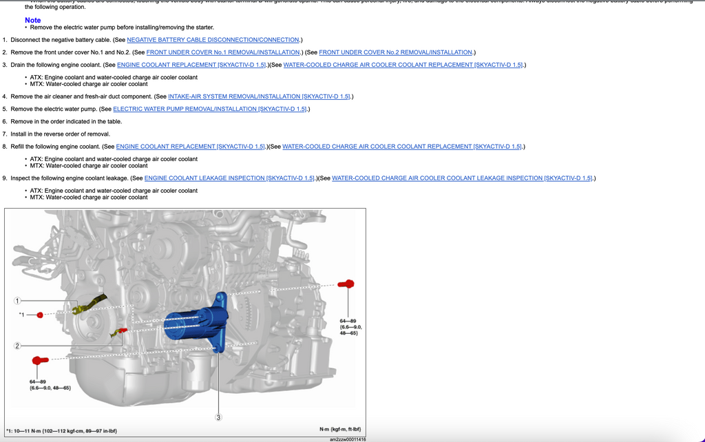The image size is (705, 442).
Task: Click the "64—89" torque label at right of diagram
Action: point(350,327)
